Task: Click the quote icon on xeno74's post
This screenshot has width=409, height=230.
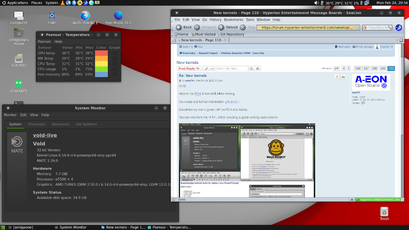Action: pyautogui.click(x=343, y=77)
